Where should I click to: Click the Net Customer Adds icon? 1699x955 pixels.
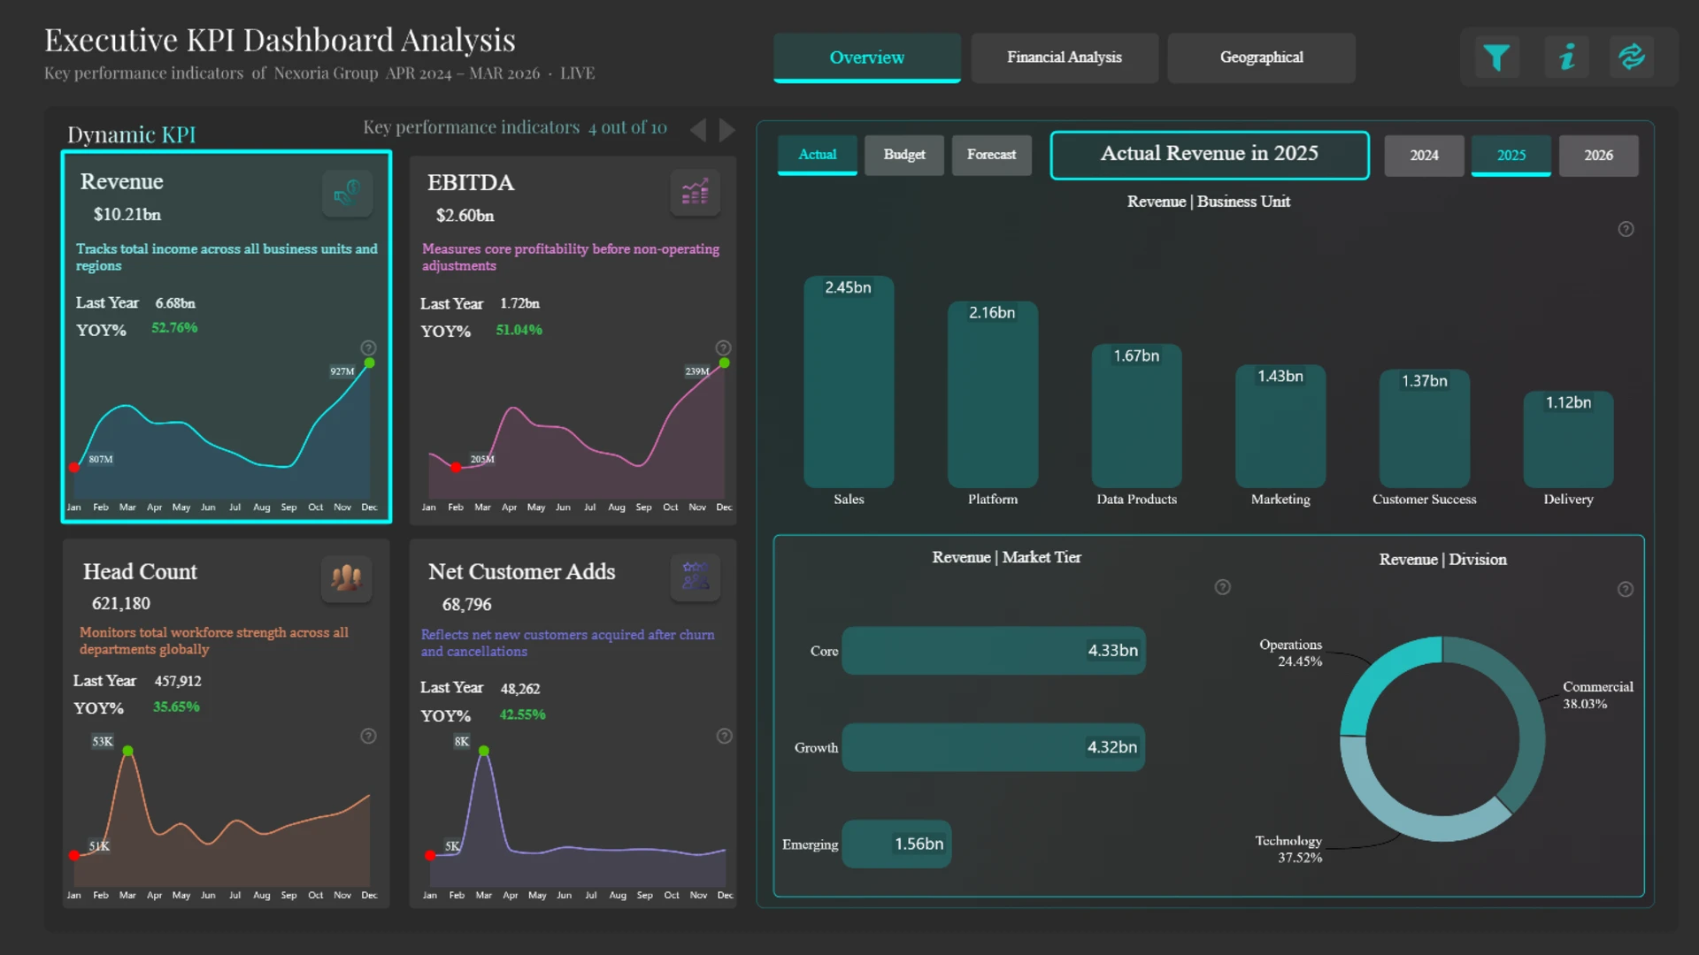click(x=695, y=577)
